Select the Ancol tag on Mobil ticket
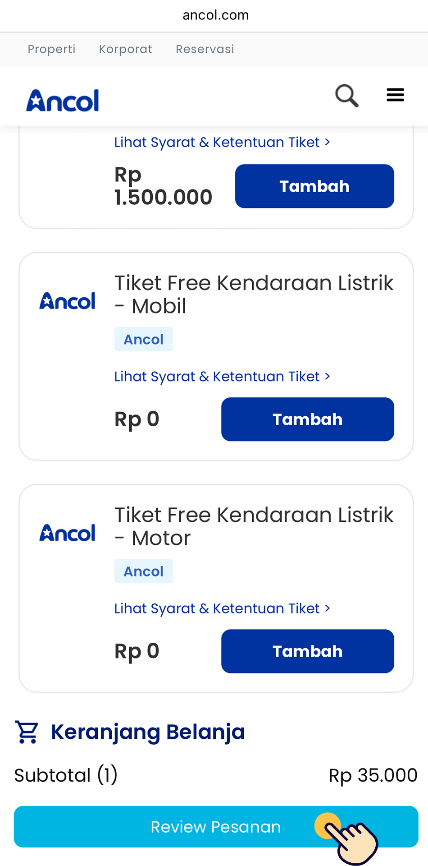This screenshot has height=866, width=428. [144, 339]
